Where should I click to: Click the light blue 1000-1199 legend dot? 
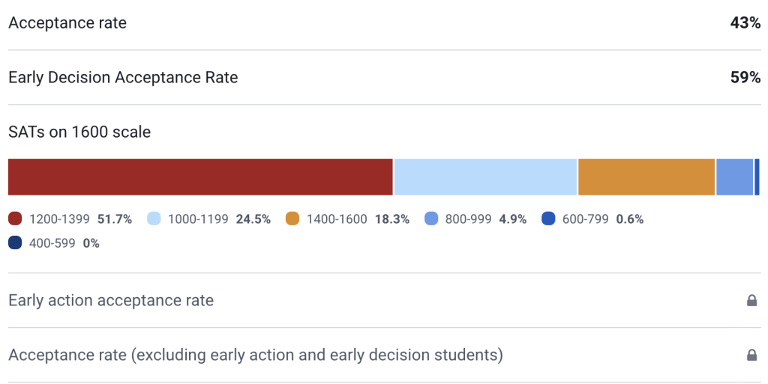point(154,219)
